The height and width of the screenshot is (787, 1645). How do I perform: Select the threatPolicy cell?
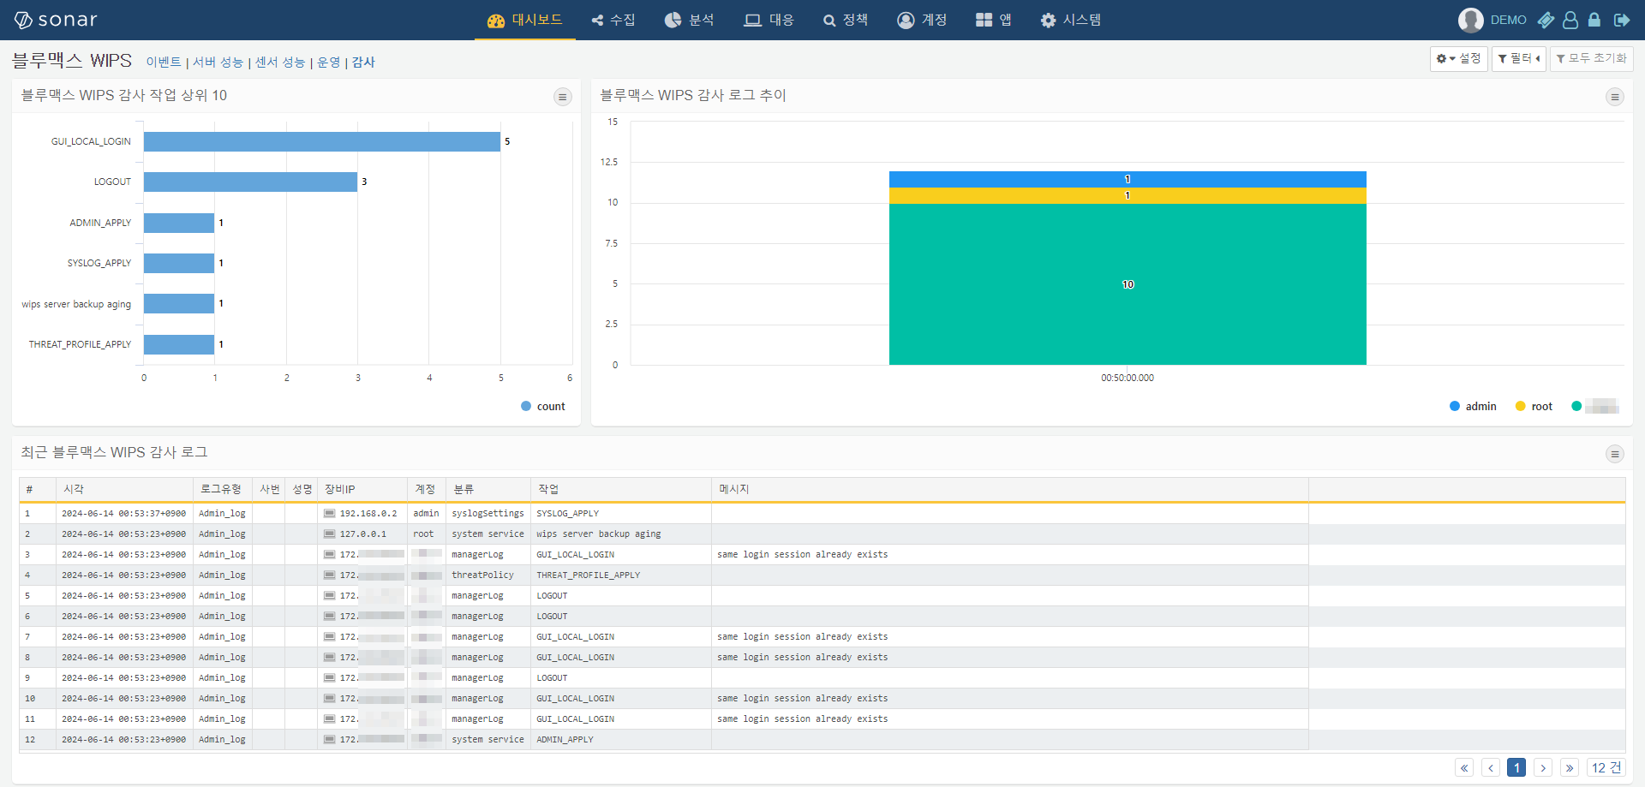click(x=488, y=575)
